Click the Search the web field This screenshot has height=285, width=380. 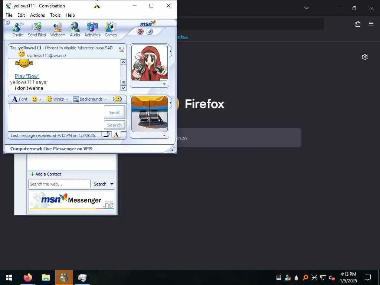pyautogui.click(x=59, y=184)
